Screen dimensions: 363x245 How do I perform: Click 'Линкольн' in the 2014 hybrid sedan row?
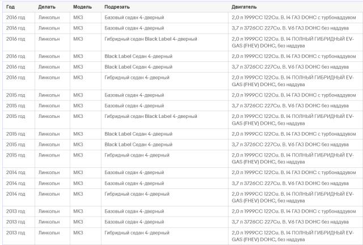(49, 193)
